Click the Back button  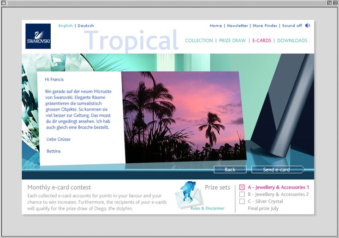point(230,170)
